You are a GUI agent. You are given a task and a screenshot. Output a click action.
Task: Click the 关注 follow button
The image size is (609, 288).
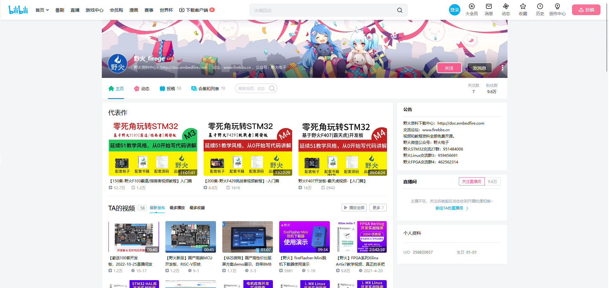[449, 68]
